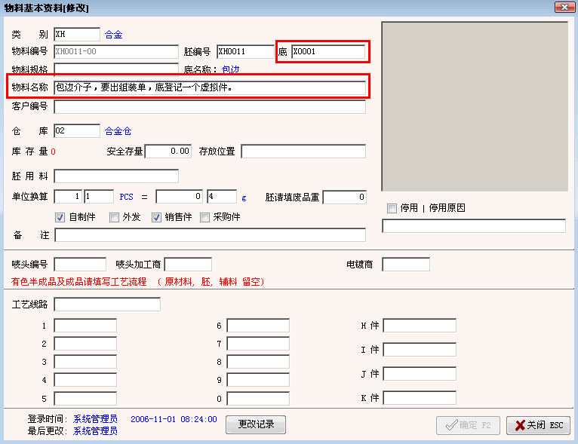Click the 存放位置 input field

[x=303, y=152]
